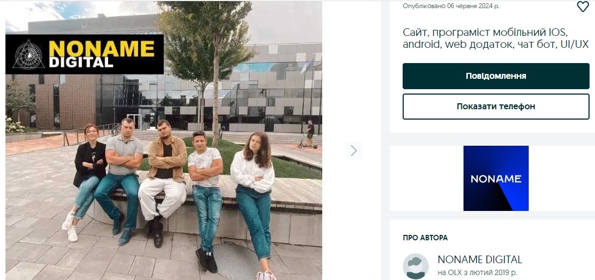Click the triangle emblem in the NONAME banner
This screenshot has height=280, width=595.
click(28, 54)
